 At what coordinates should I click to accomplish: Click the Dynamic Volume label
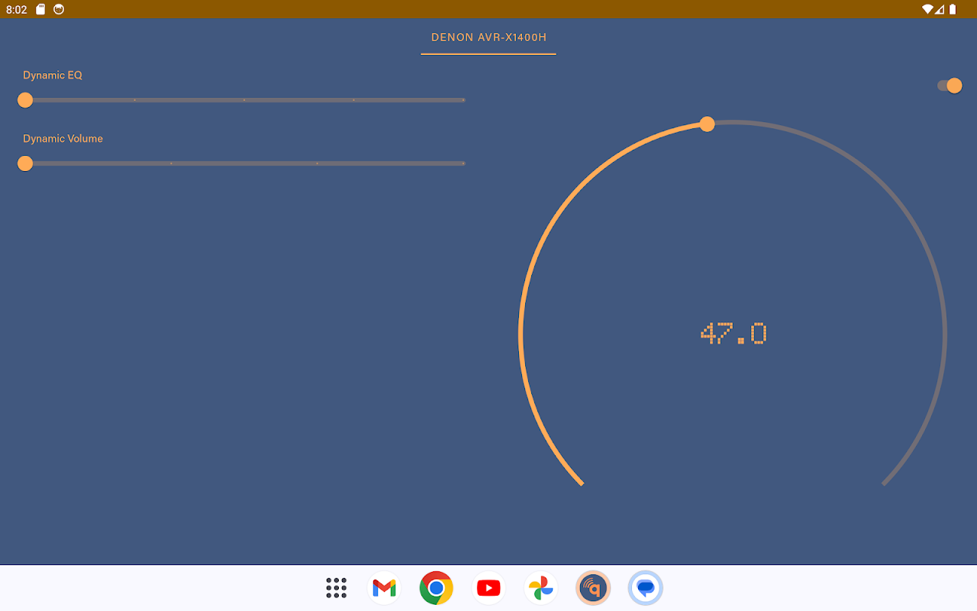[63, 138]
